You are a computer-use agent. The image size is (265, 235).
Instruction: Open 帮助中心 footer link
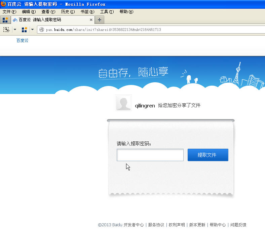tap(218, 225)
